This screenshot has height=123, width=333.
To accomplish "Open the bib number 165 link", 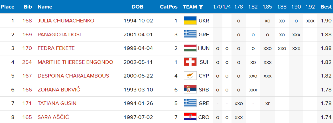I will (x=27, y=117).
